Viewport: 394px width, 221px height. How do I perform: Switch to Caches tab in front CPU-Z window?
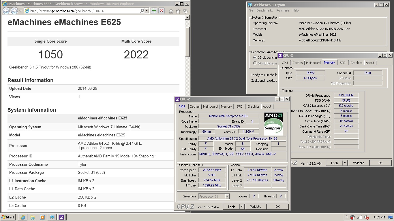point(194,106)
